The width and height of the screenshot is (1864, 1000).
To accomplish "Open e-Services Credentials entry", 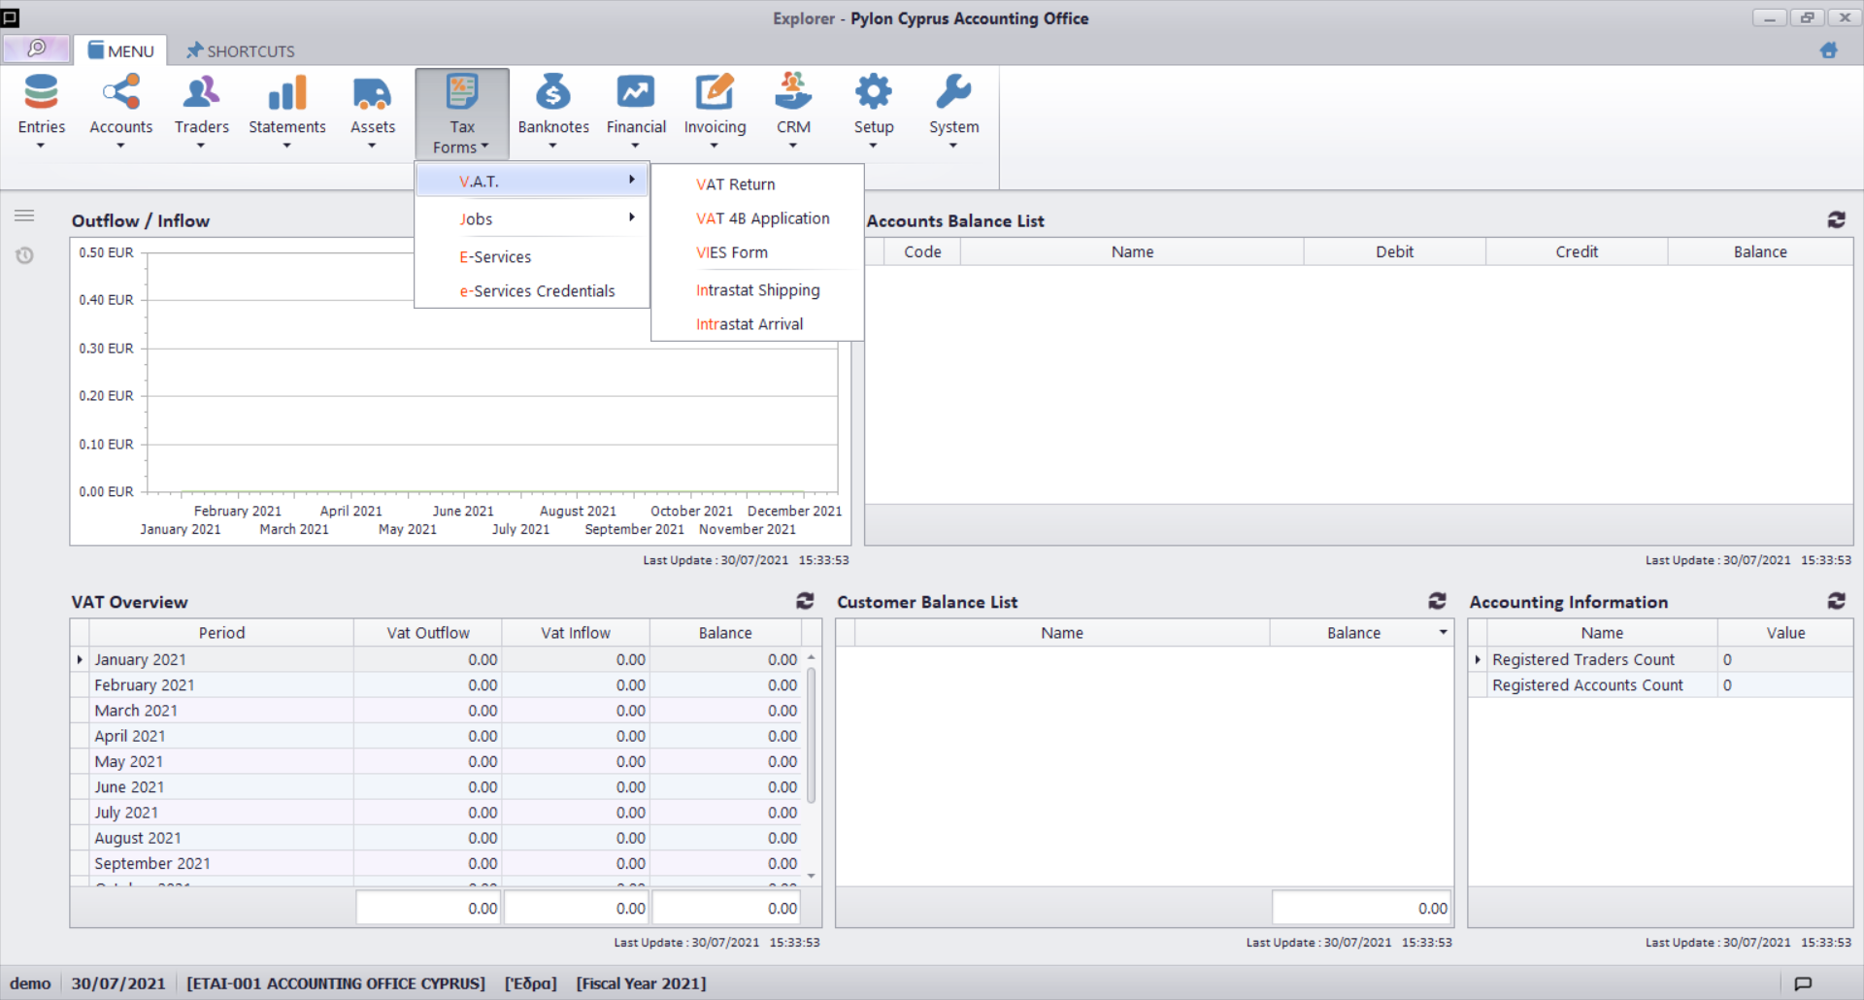I will point(537,291).
